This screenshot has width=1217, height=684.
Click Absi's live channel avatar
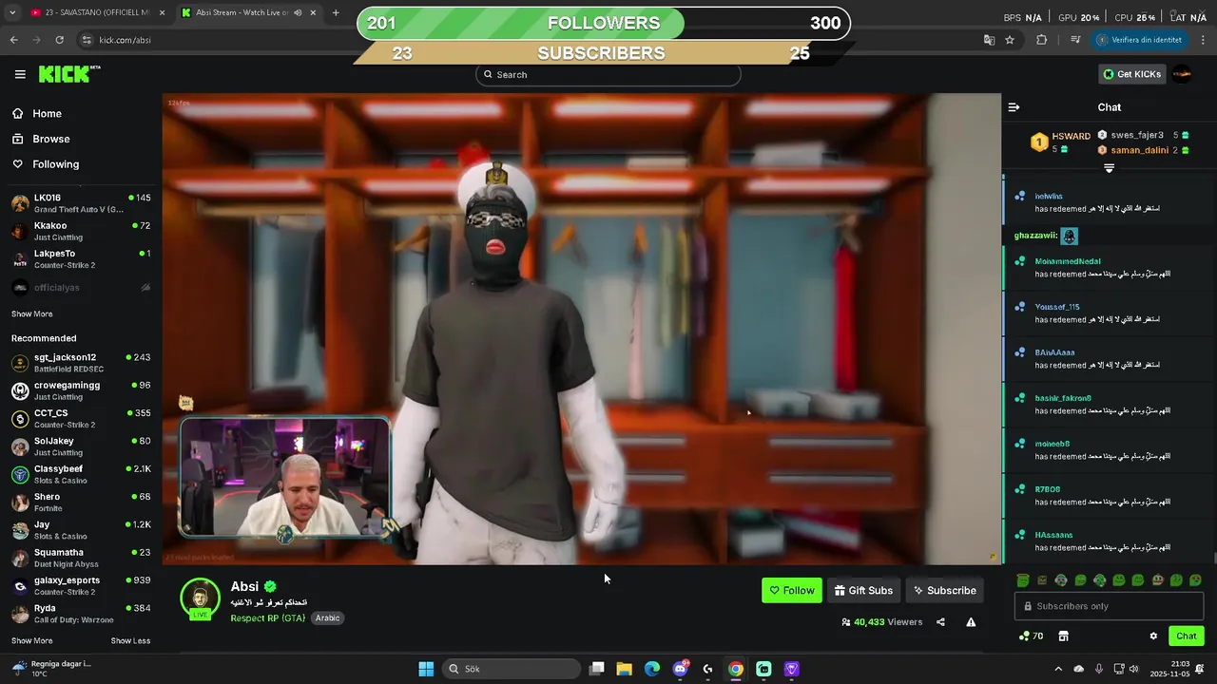tap(200, 598)
